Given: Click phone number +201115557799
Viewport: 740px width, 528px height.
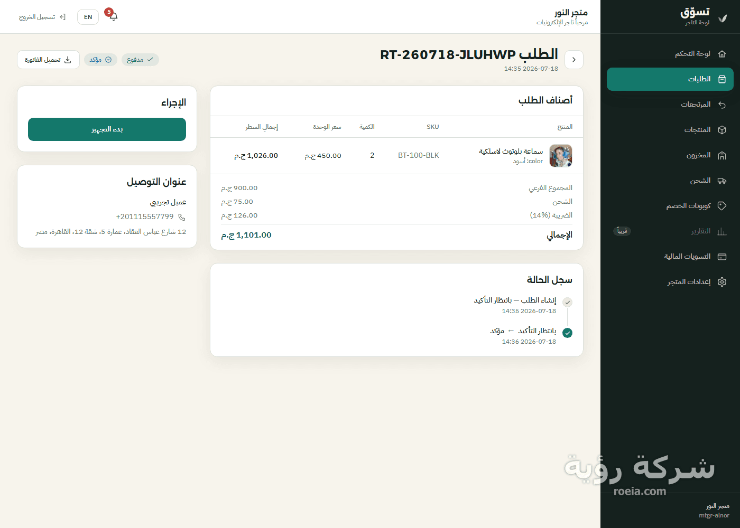Looking at the screenshot, I should [x=145, y=217].
